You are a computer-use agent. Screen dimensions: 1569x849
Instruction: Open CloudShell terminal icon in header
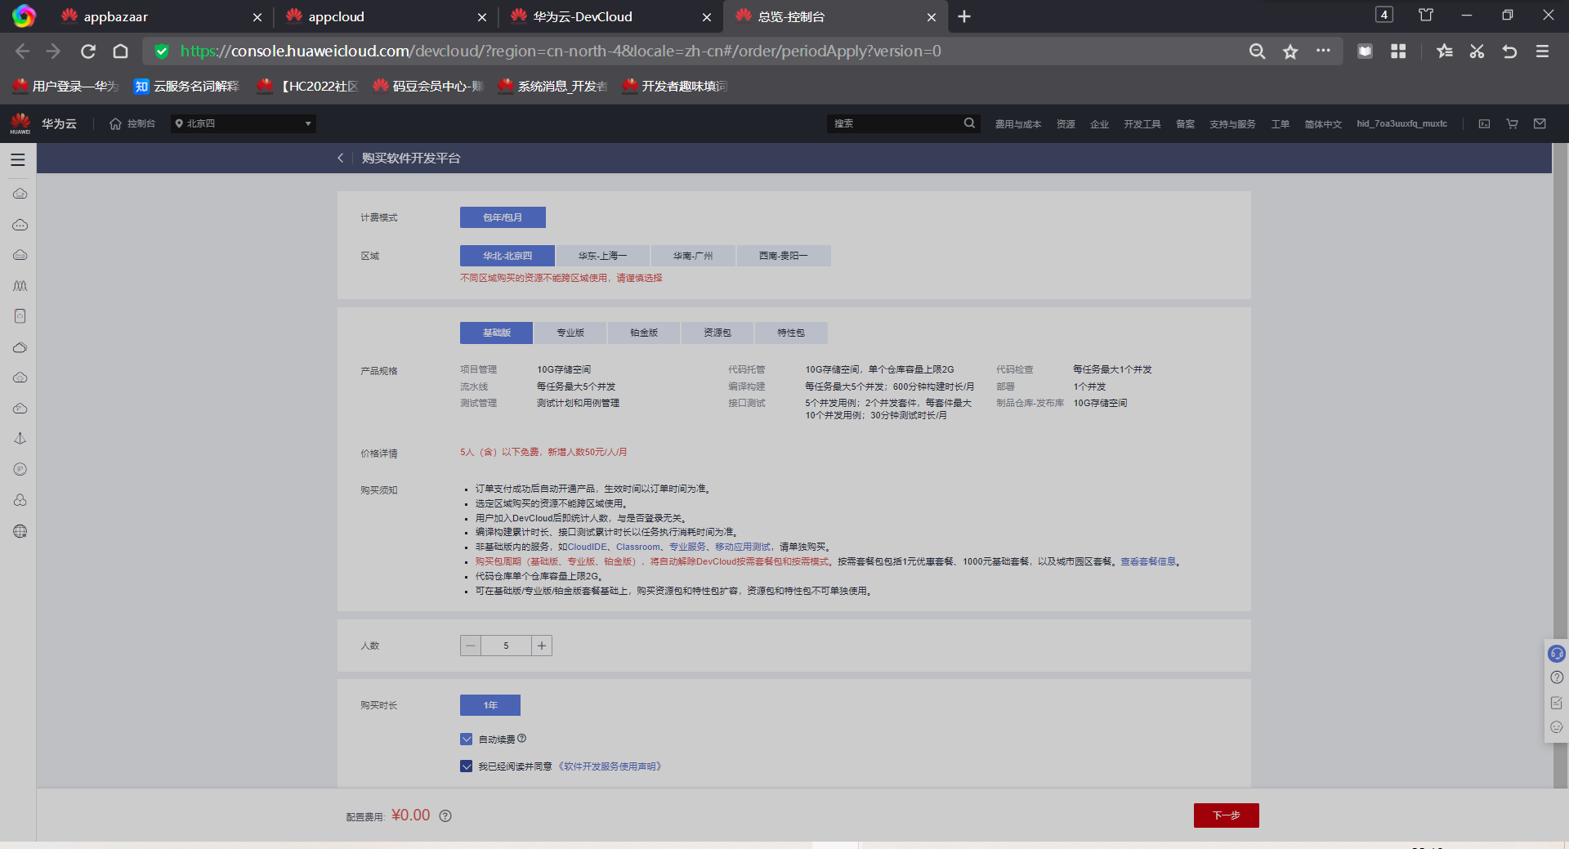pyautogui.click(x=1484, y=124)
